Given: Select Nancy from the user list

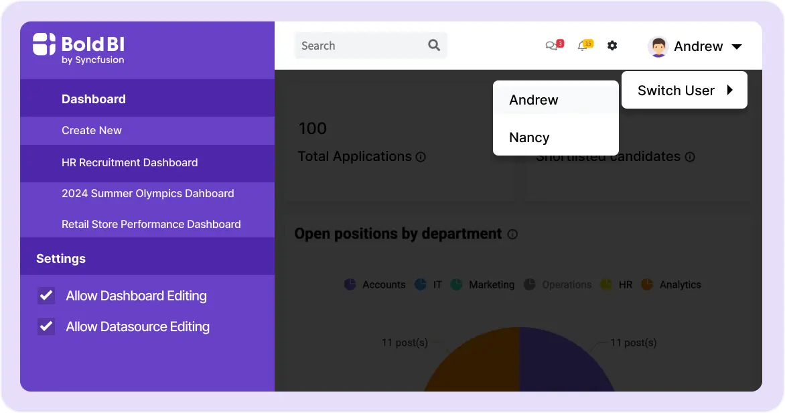Looking at the screenshot, I should pos(529,137).
